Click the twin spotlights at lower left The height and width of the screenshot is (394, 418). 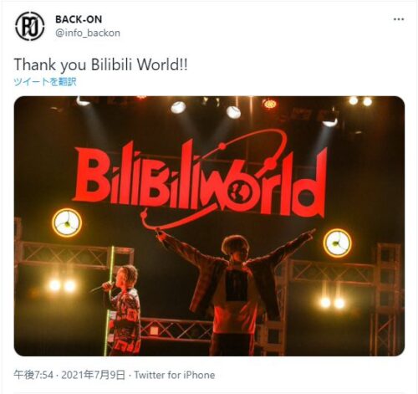pyautogui.click(x=62, y=285)
